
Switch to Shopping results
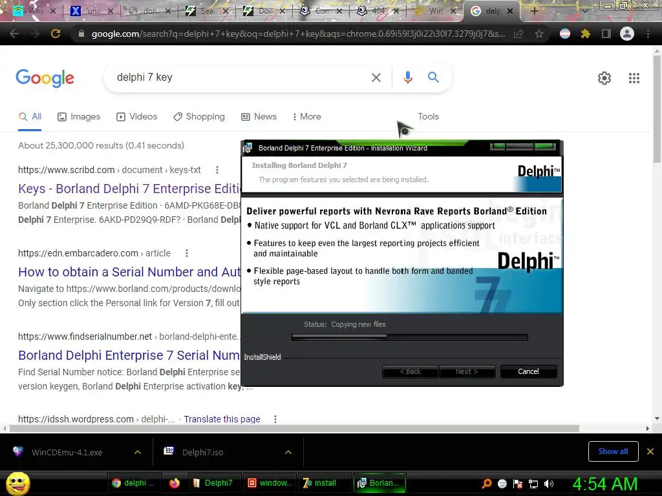199,116
